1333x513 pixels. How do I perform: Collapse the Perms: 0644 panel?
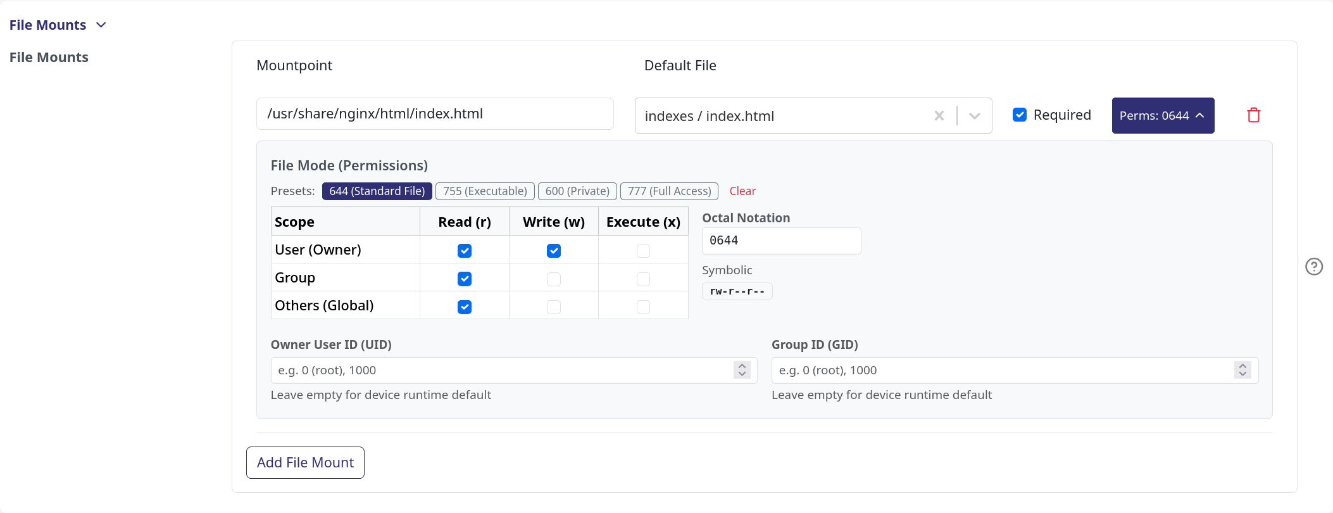click(1163, 115)
